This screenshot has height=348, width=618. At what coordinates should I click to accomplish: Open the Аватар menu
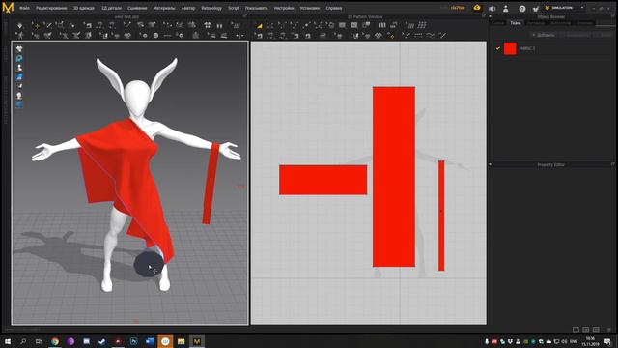188,8
